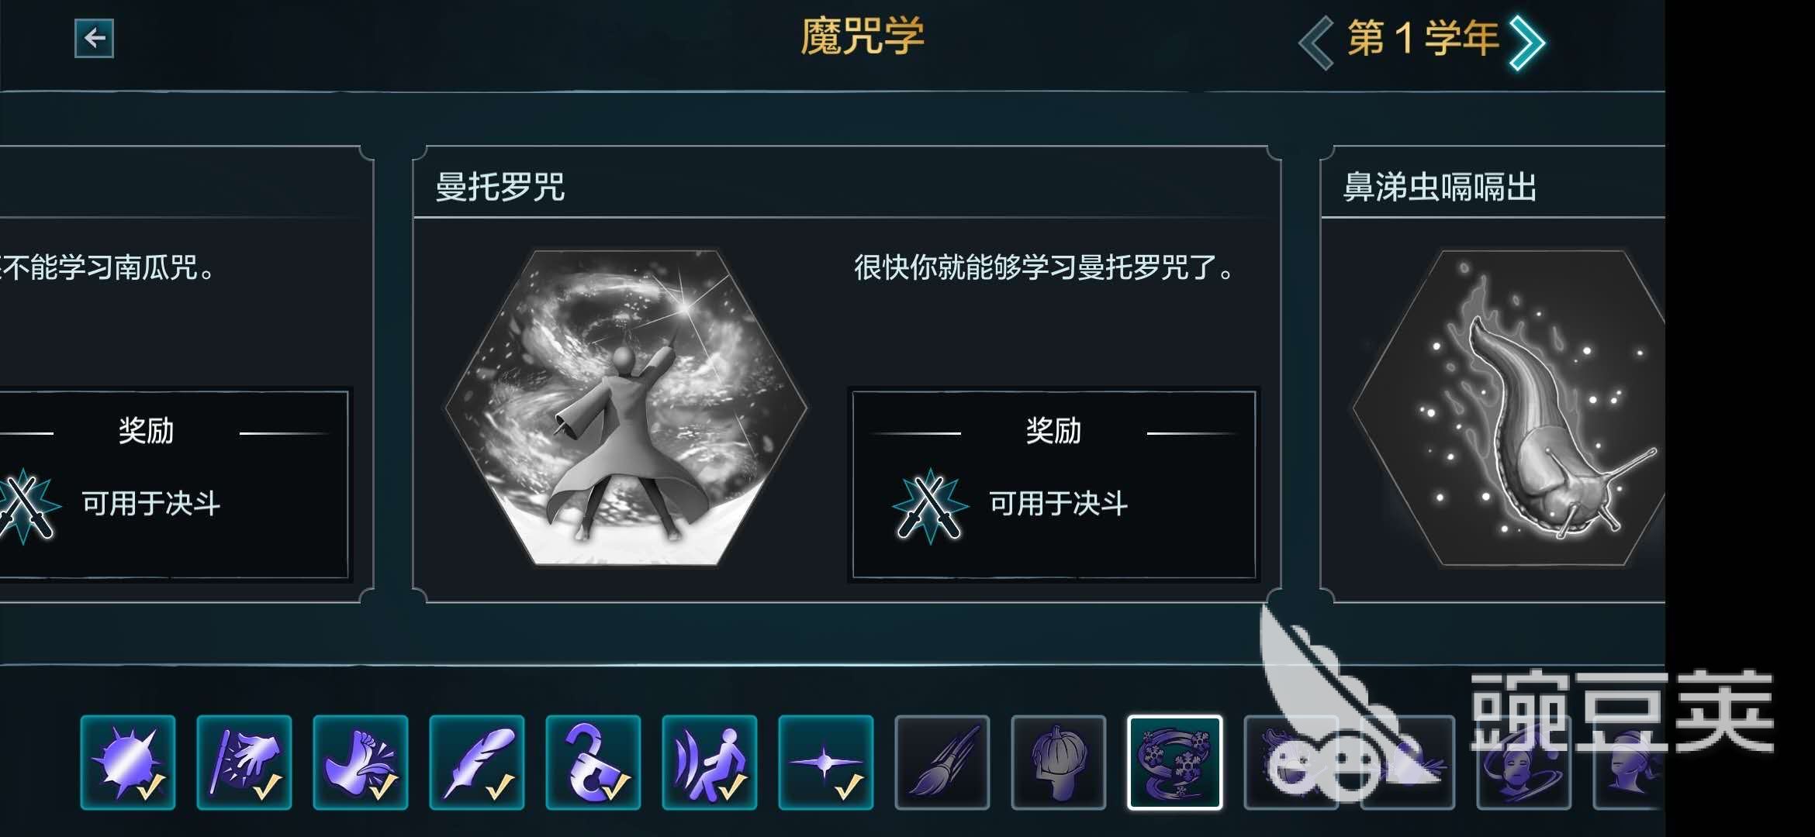
Task: Select the glowing starburst Lumos spell icon
Action: click(128, 763)
